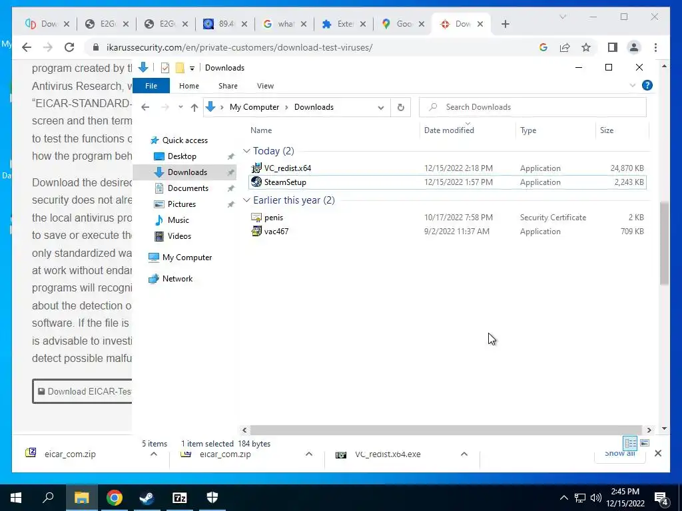
Task: Reload the Chrome page
Action: (69, 47)
